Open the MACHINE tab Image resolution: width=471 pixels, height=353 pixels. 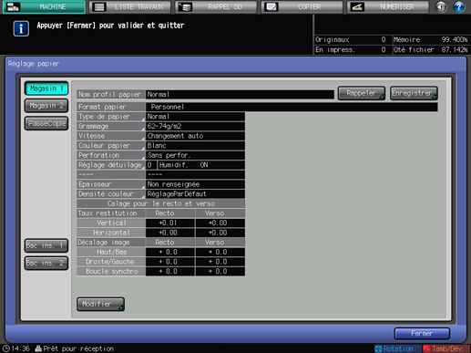[44, 6]
